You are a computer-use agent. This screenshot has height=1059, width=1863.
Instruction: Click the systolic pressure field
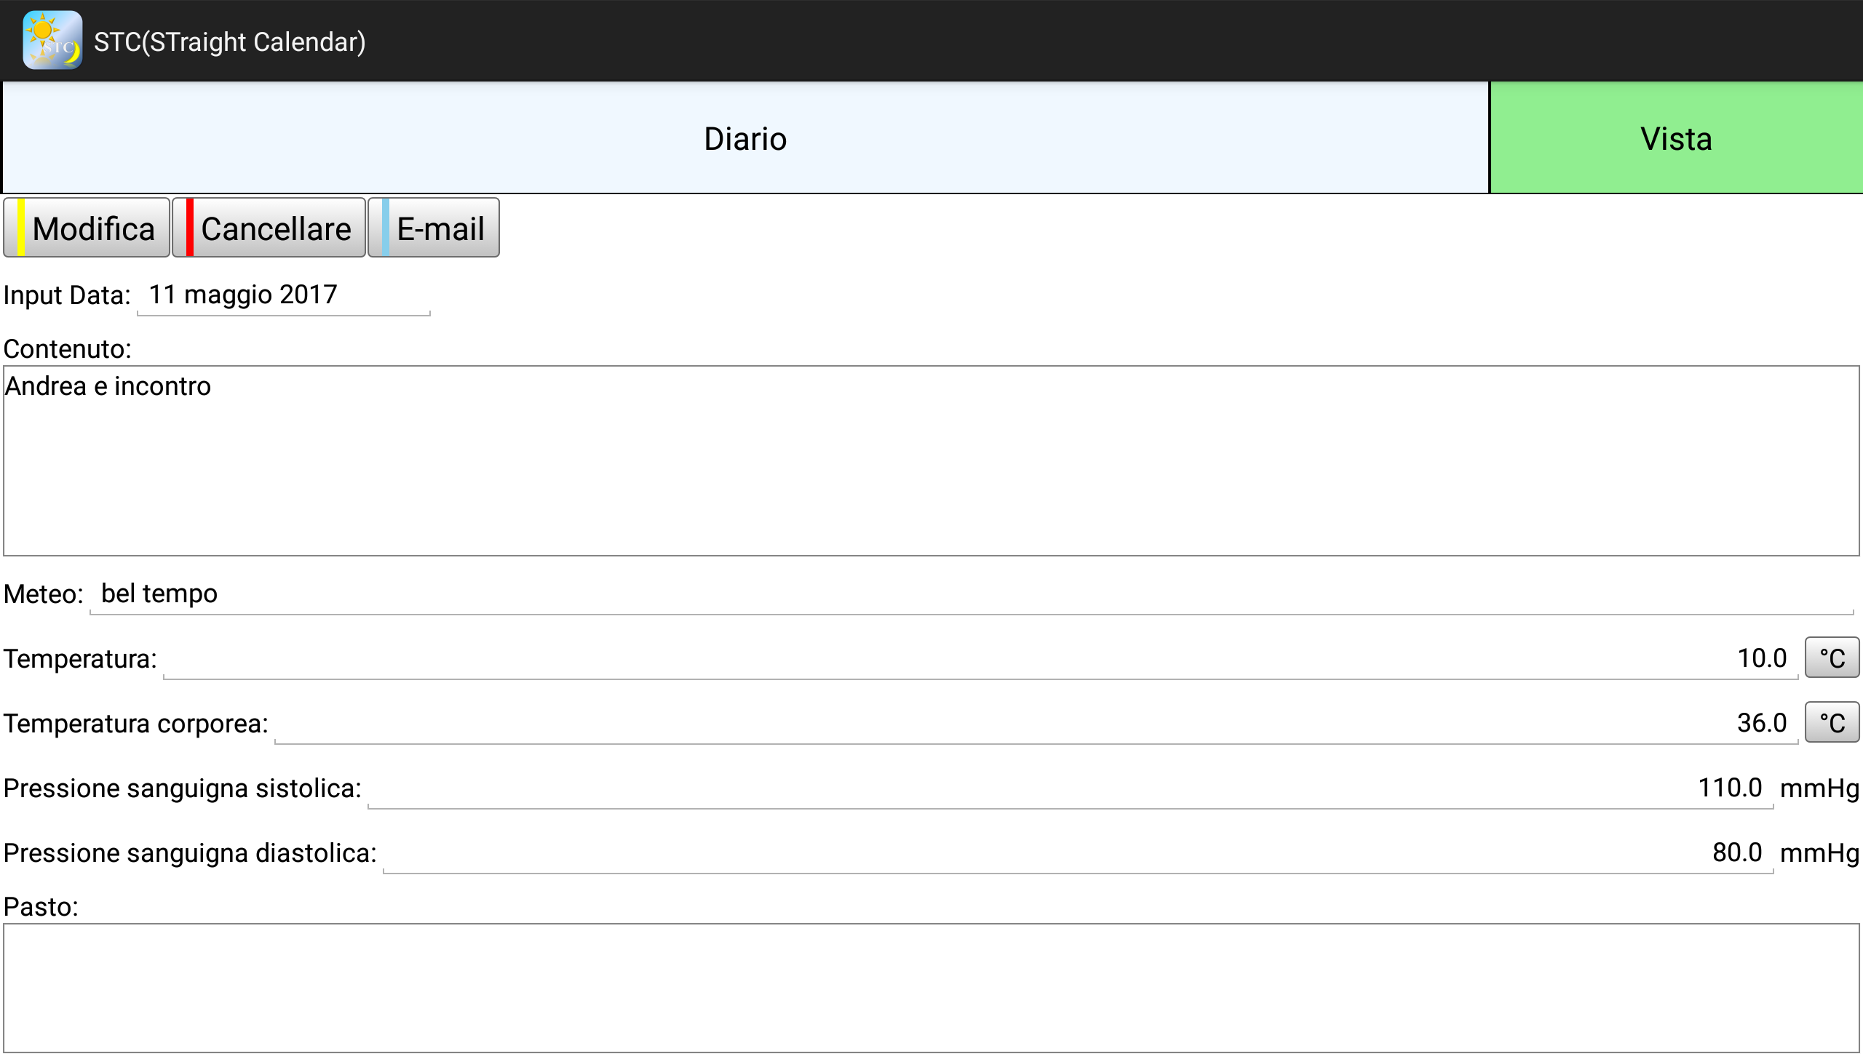coord(1070,788)
